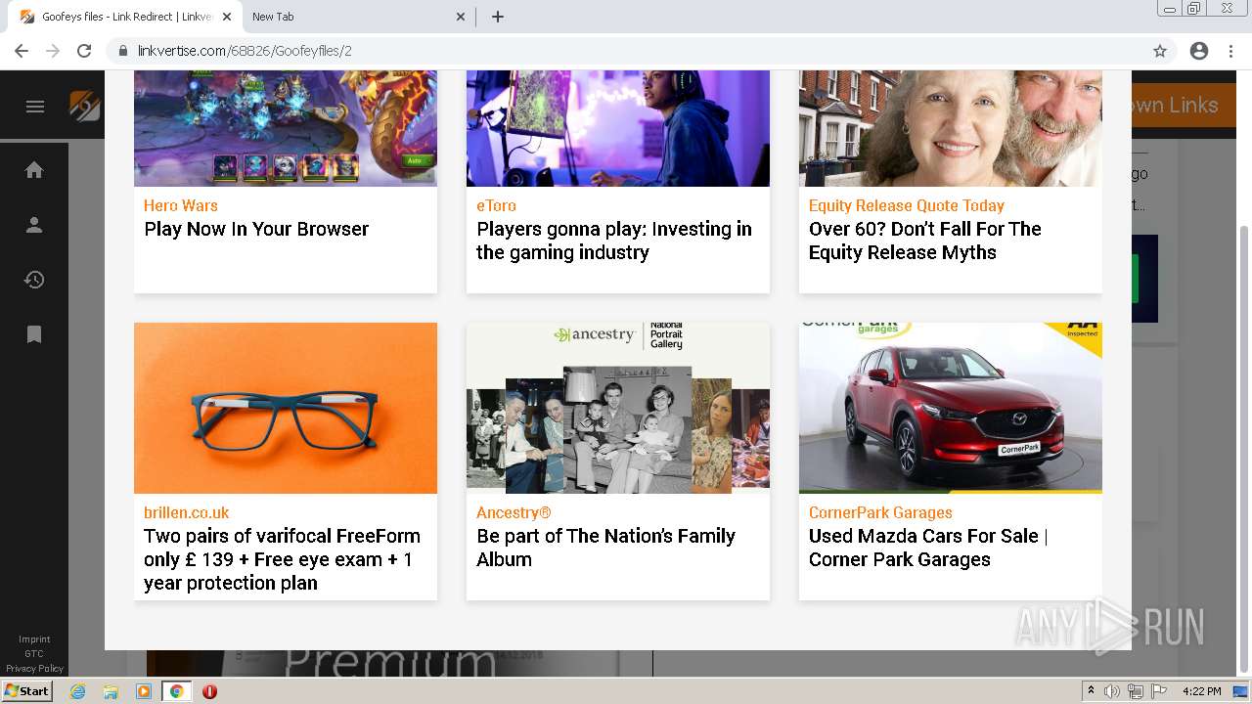The height and width of the screenshot is (704, 1252).
Task: Click the brillen.co.uk sponsor label
Action: coord(187,512)
